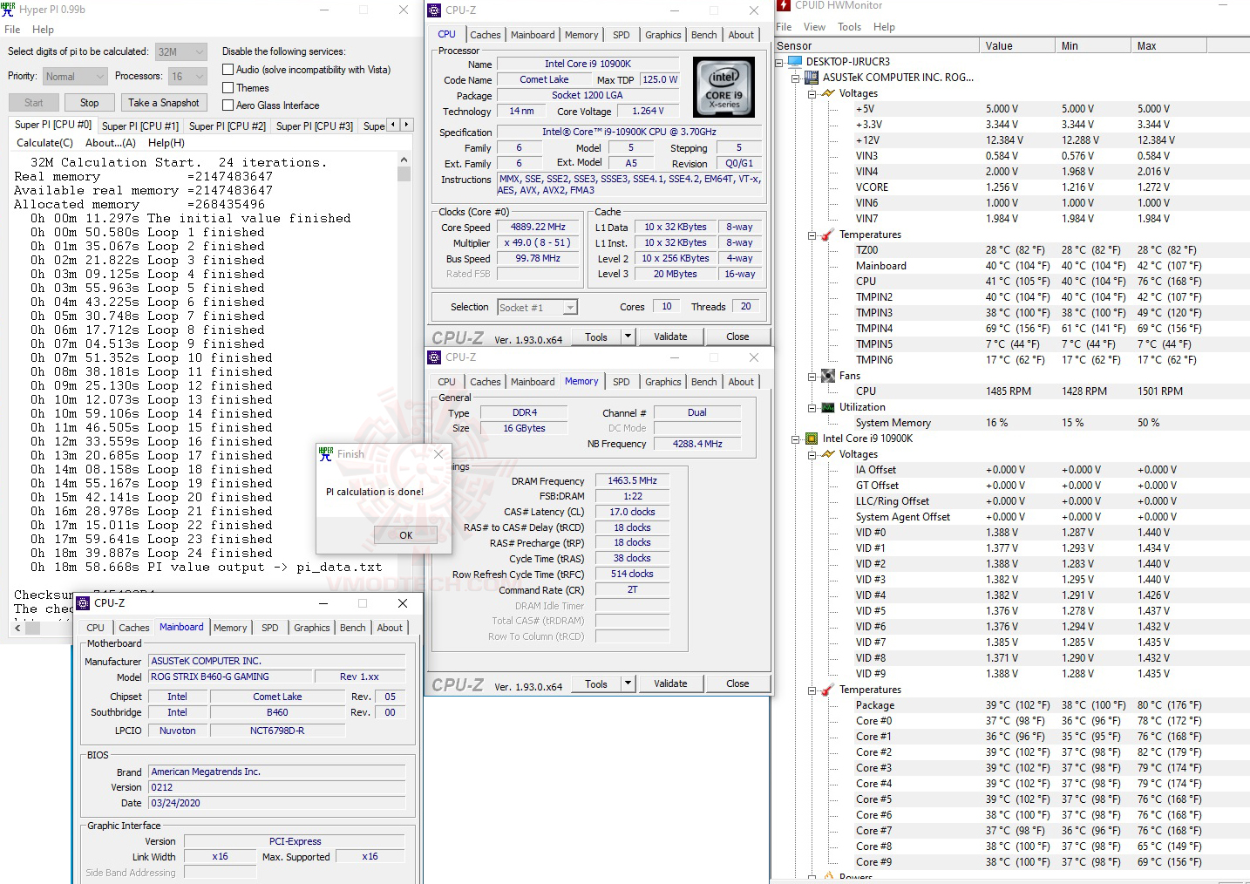Screen dimensions: 1250x884
Task: Click the horizontal scrollbar left arrow in Hyper PI
Action: coord(18,628)
